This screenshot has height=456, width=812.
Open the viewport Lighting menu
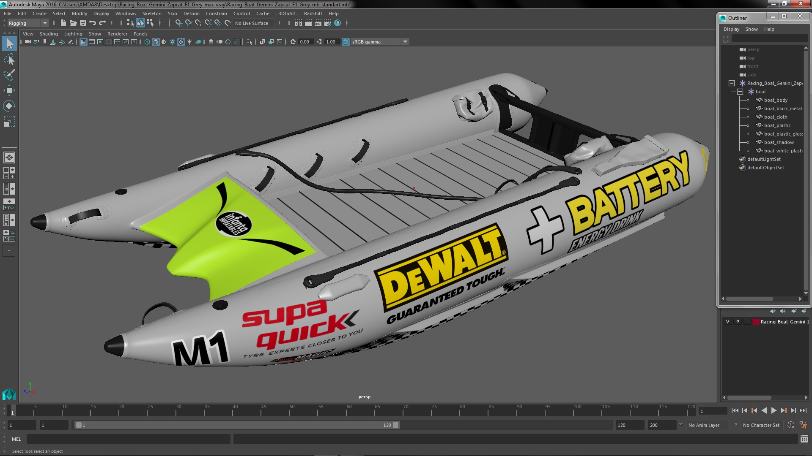tap(73, 34)
